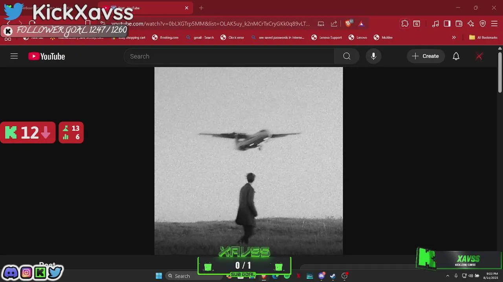Image resolution: width=503 pixels, height=282 pixels.
Task: Open Discord from the taskbar
Action: (321, 276)
